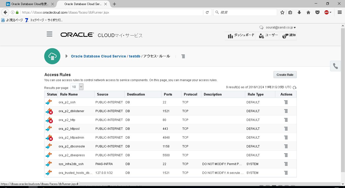The width and height of the screenshot is (345, 188).
Task: Click the DO NOT MODIFY: Permit description
Action: (x=222, y=164)
